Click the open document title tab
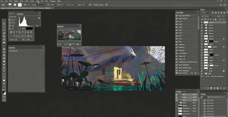This screenshot has height=117, width=228. [x=26, y=8]
